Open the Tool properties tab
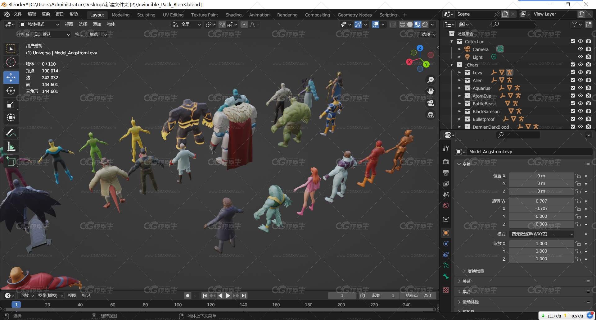 (x=446, y=148)
